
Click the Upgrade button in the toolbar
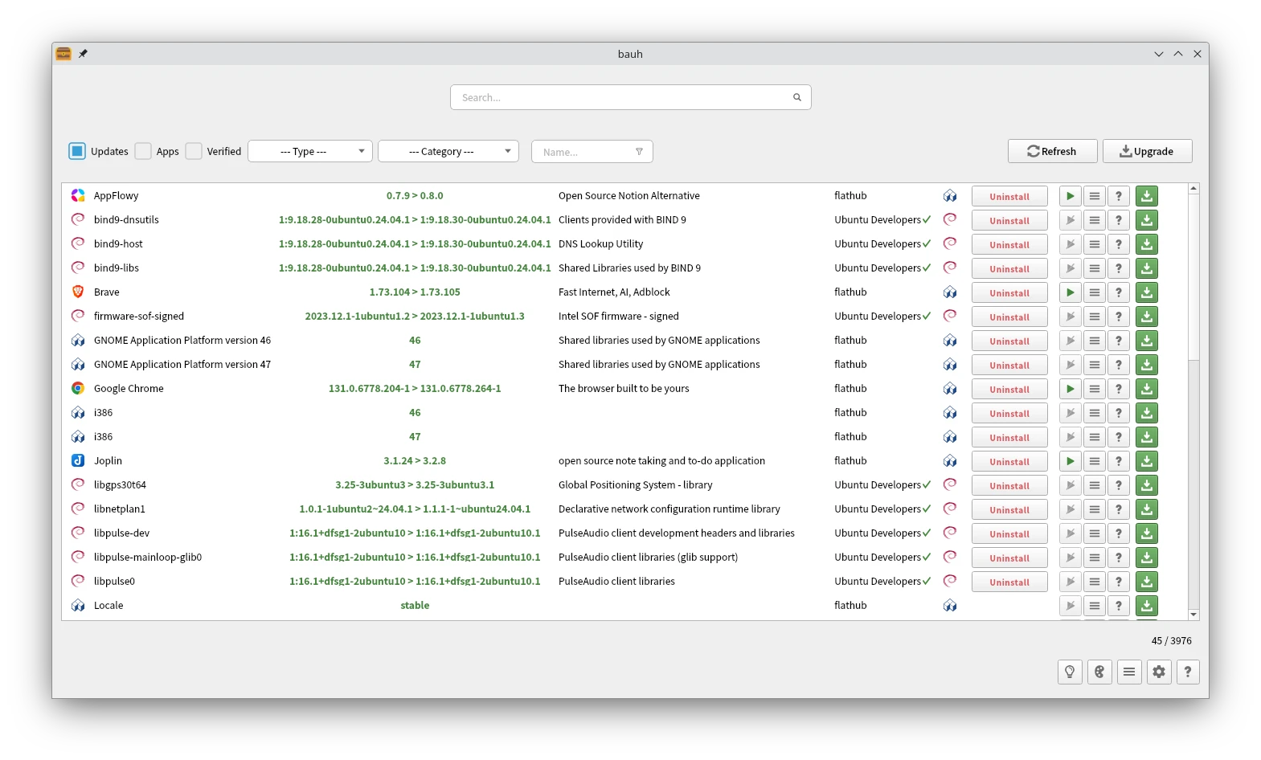pos(1147,151)
